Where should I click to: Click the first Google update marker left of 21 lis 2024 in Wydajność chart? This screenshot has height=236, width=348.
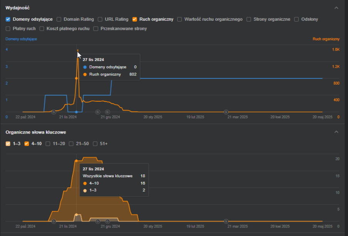(54, 112)
